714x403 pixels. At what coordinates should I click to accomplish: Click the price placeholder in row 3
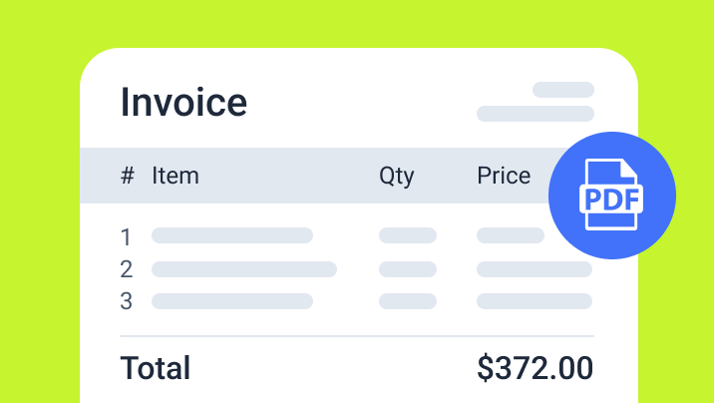(535, 301)
